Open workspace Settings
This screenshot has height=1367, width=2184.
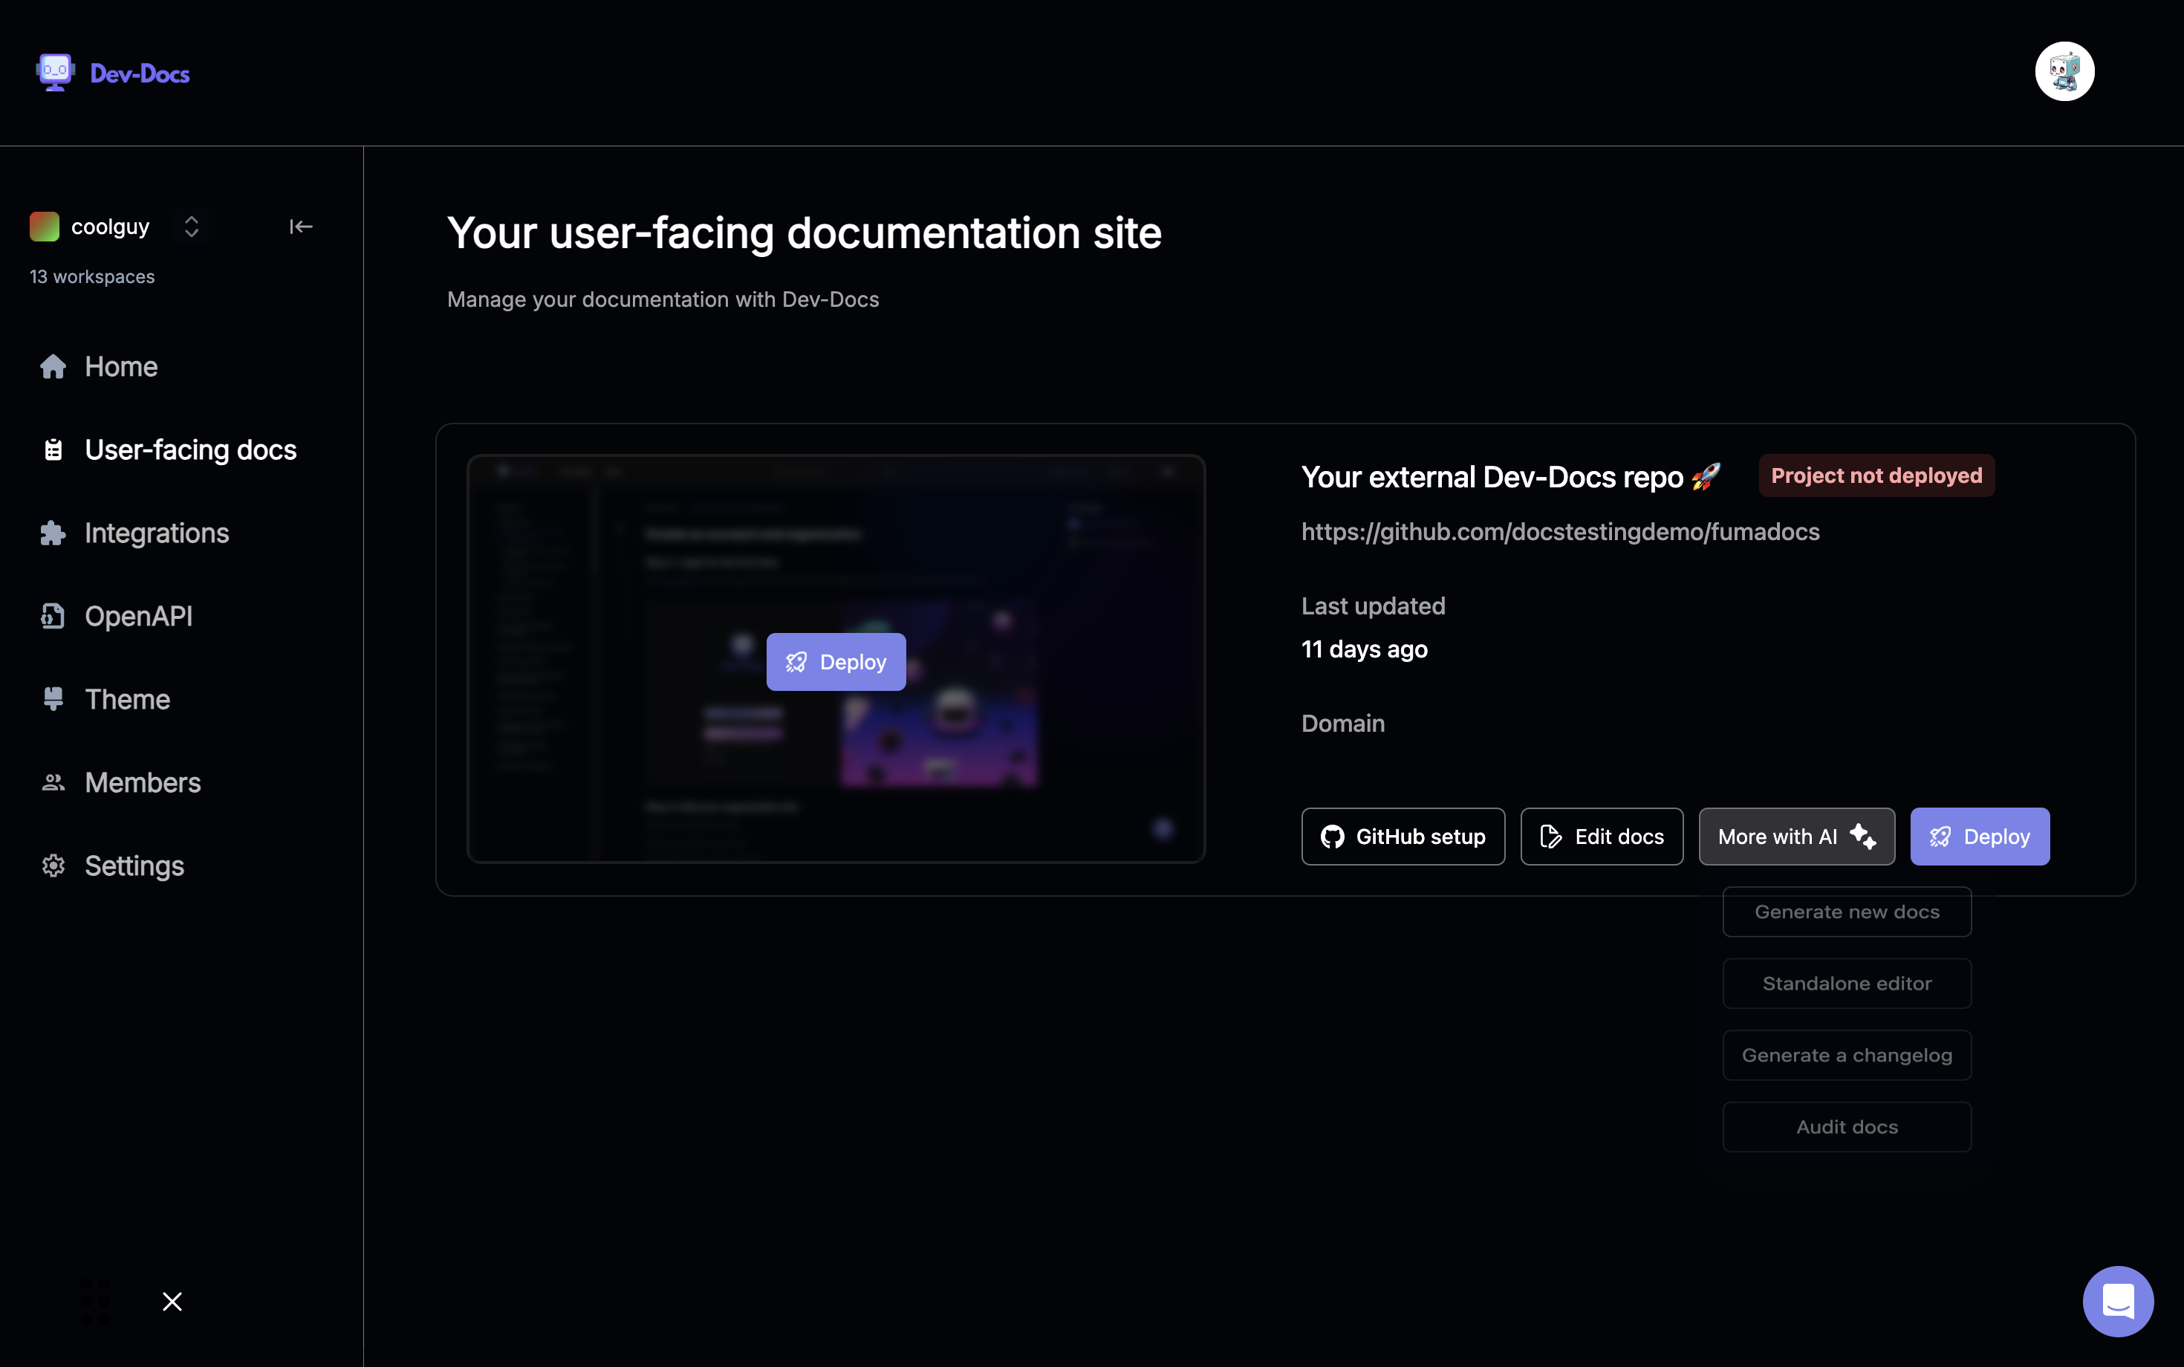pos(134,866)
